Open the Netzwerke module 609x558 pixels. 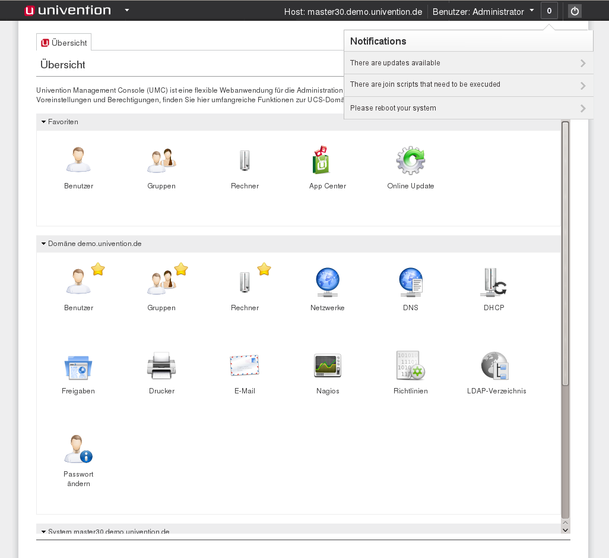327,283
